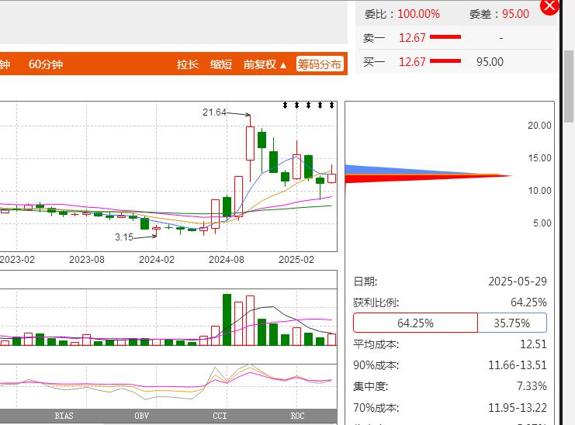Click the 卖一 price 12.67
The height and width of the screenshot is (425, 575).
tap(412, 38)
